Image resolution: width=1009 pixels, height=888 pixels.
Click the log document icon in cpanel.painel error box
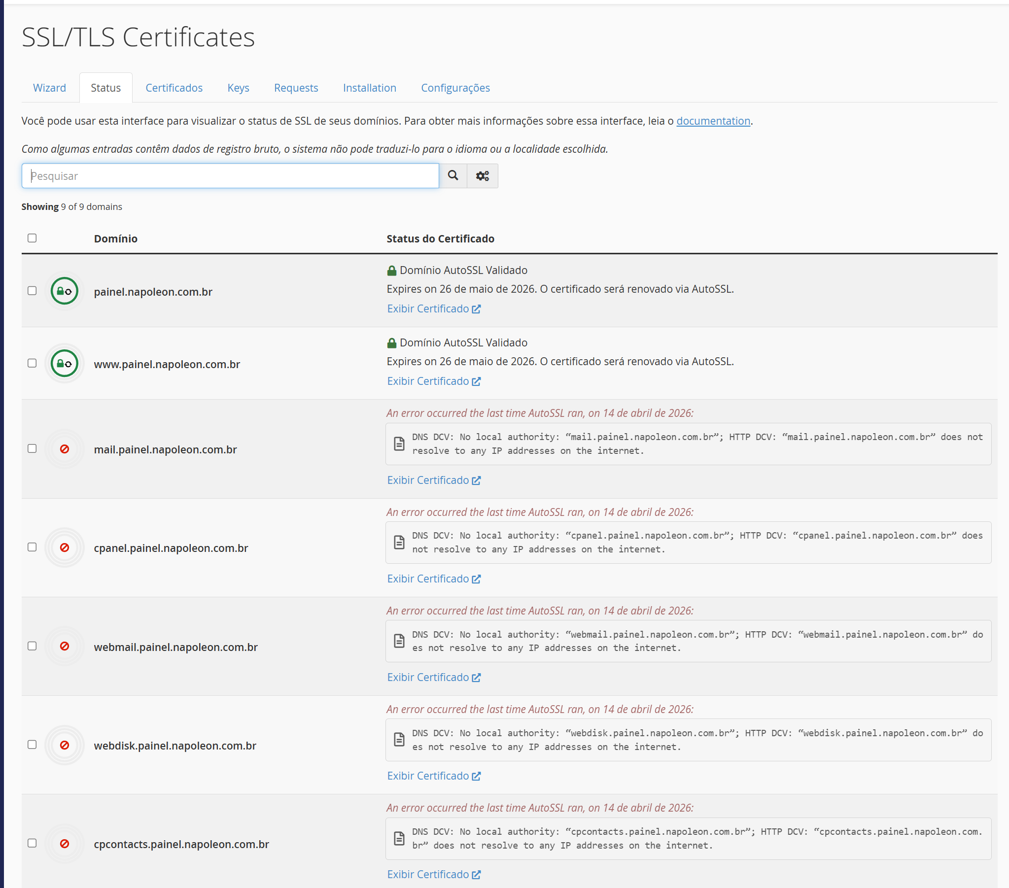click(x=399, y=543)
